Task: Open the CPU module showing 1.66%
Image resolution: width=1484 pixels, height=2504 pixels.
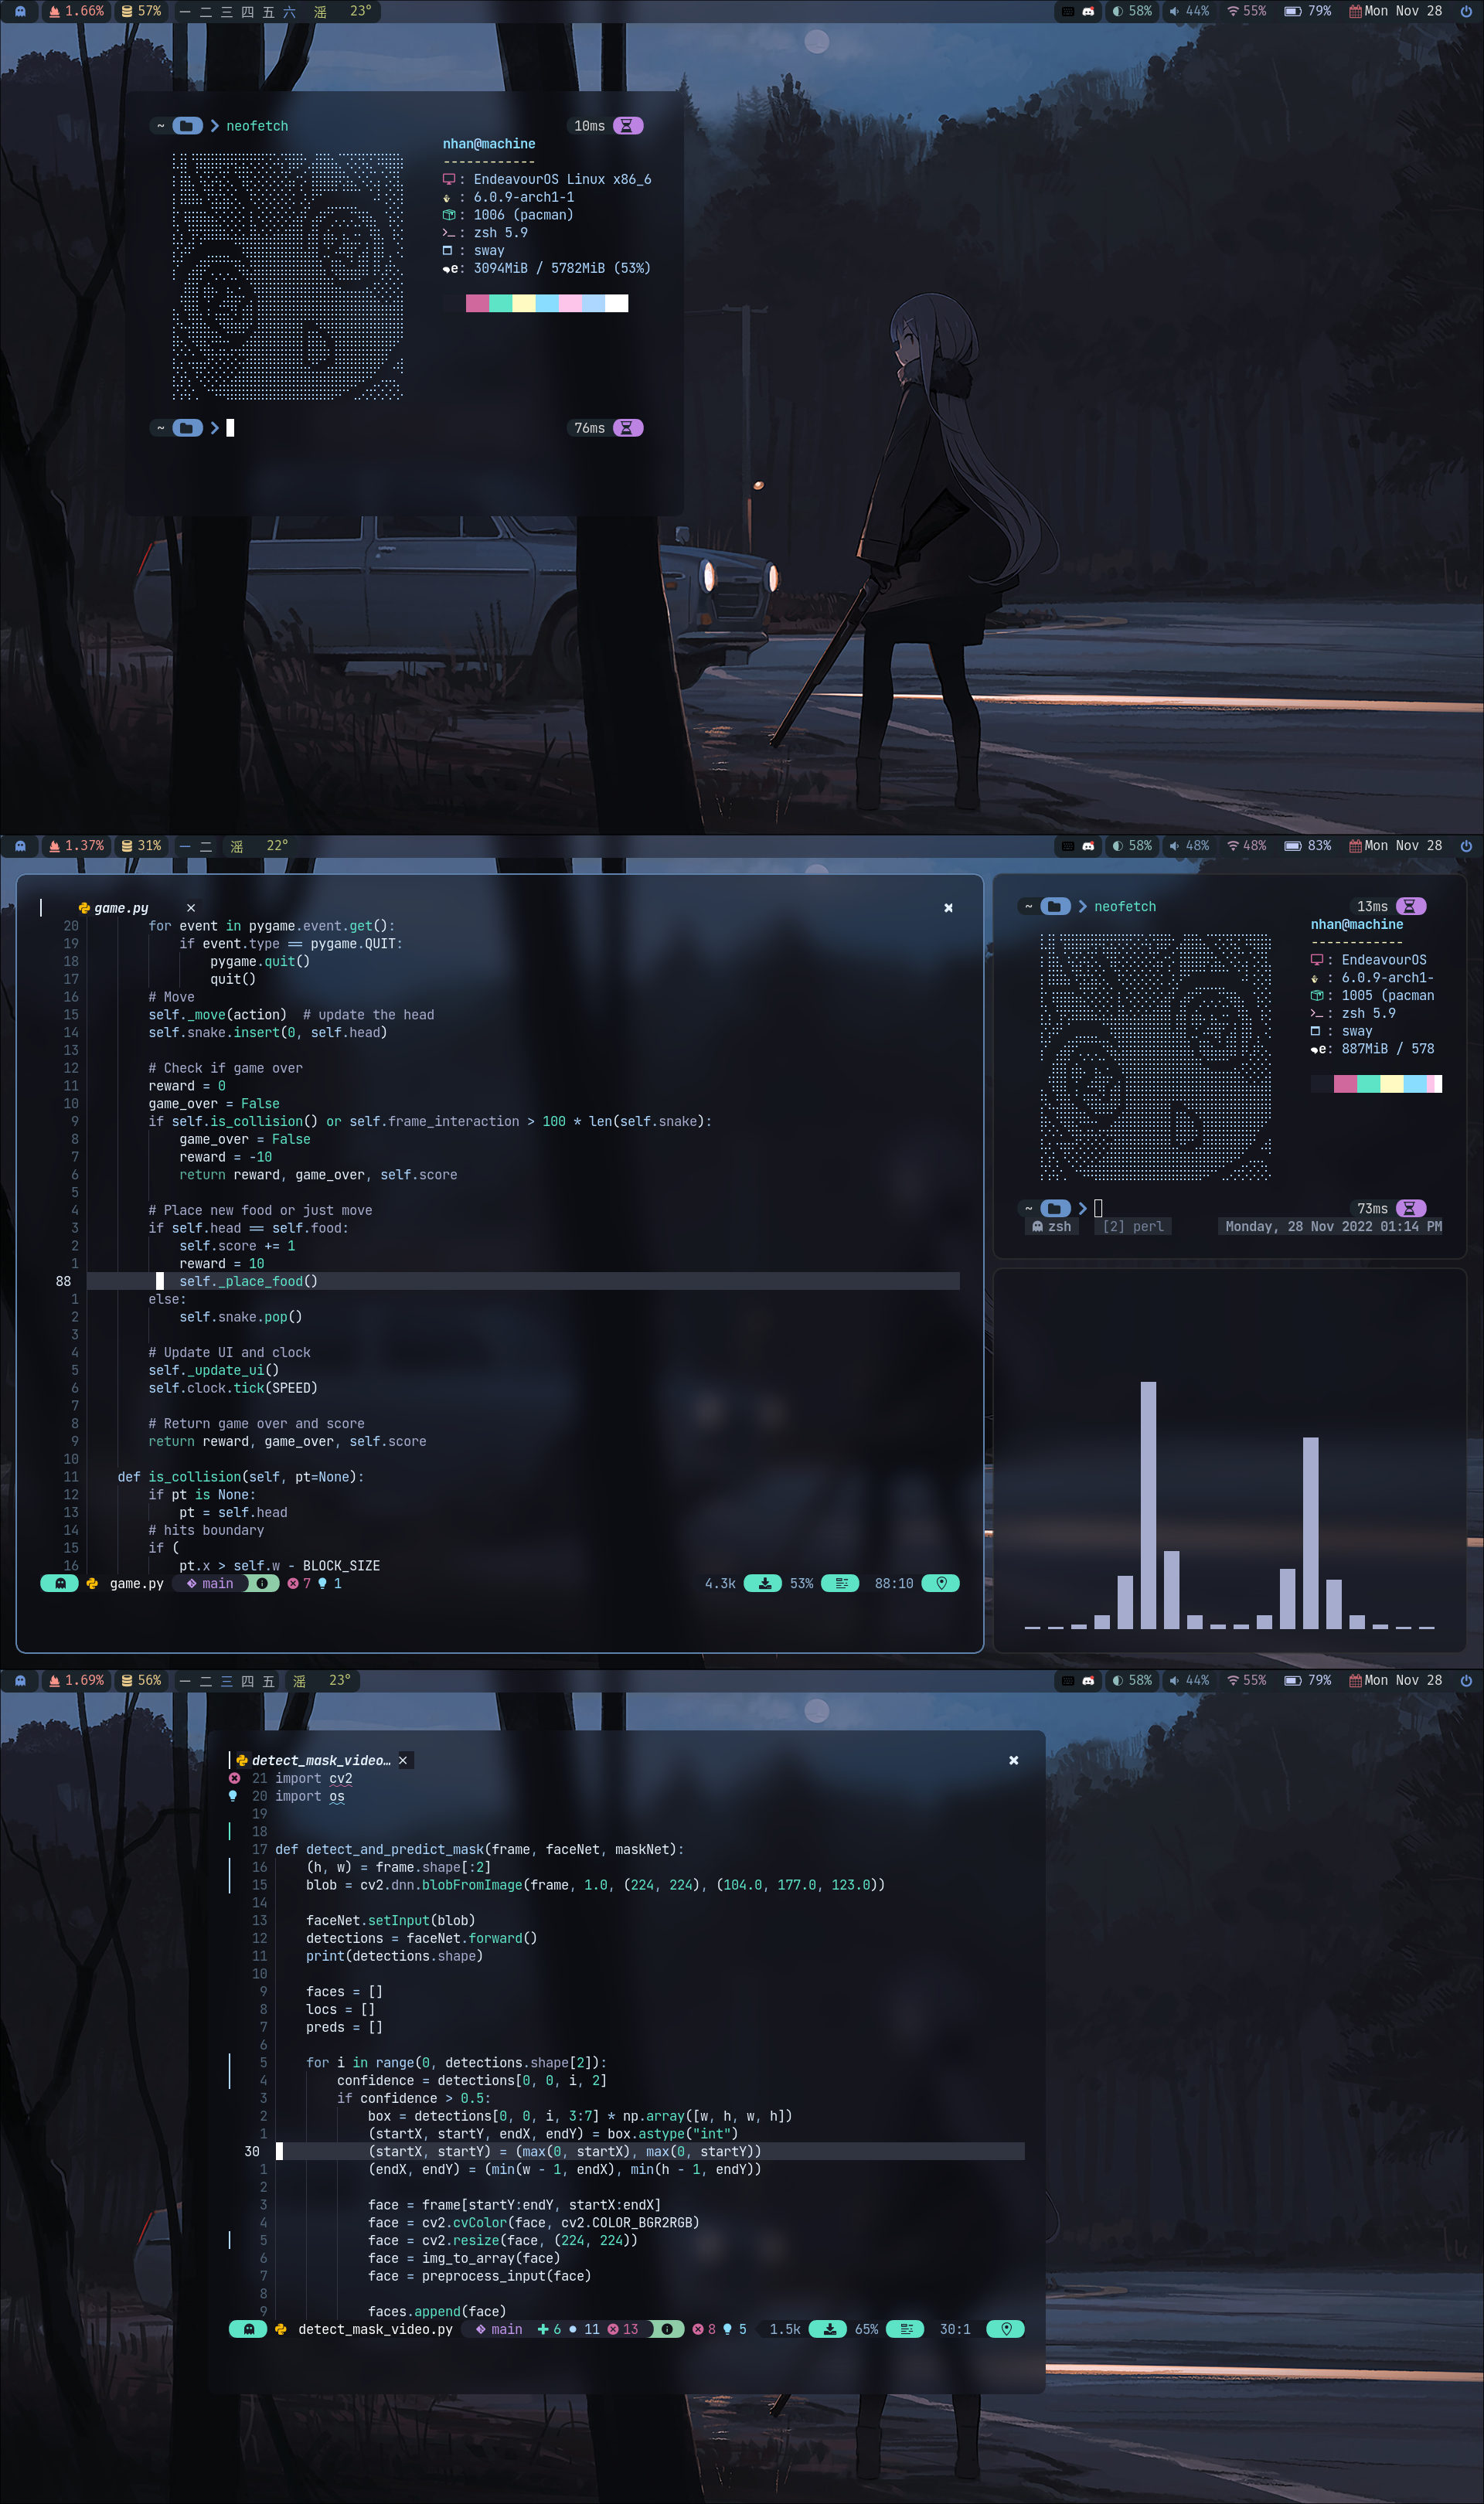Action: (x=76, y=11)
